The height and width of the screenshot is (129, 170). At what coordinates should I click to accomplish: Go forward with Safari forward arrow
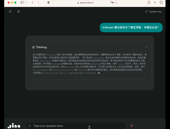38,2
